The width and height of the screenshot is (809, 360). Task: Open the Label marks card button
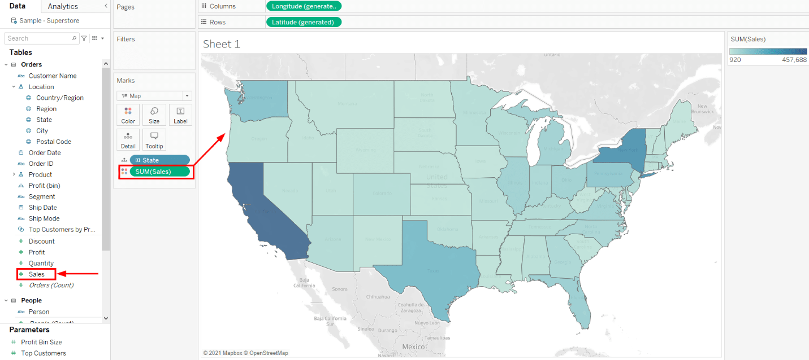point(180,115)
